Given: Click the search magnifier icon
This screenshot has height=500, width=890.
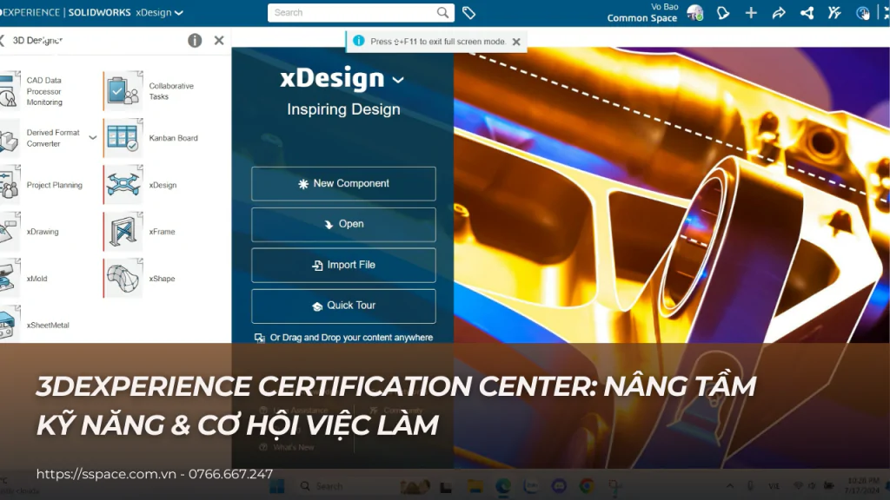Looking at the screenshot, I should [x=442, y=12].
